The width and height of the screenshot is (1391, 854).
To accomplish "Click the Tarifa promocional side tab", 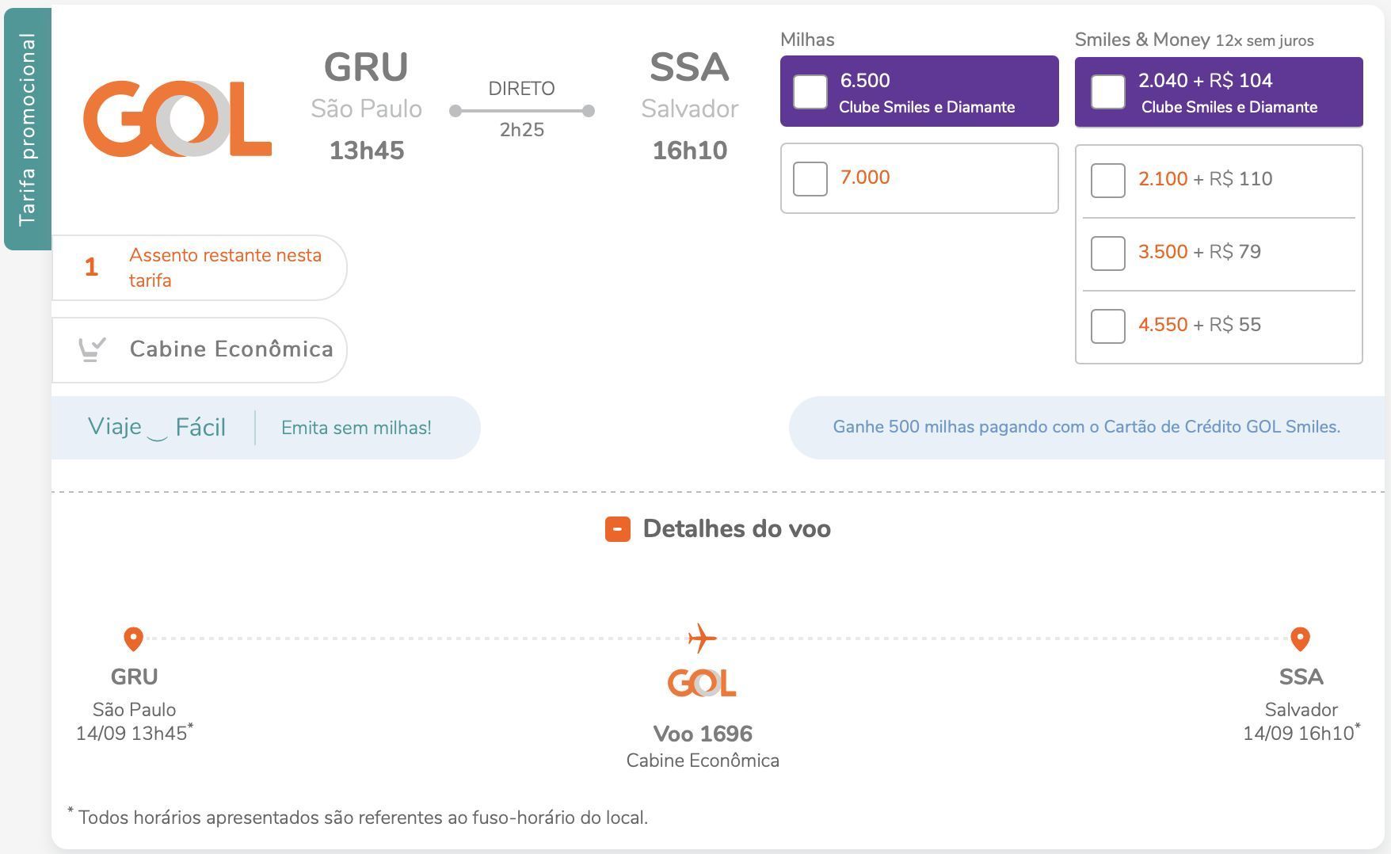I will [x=28, y=129].
